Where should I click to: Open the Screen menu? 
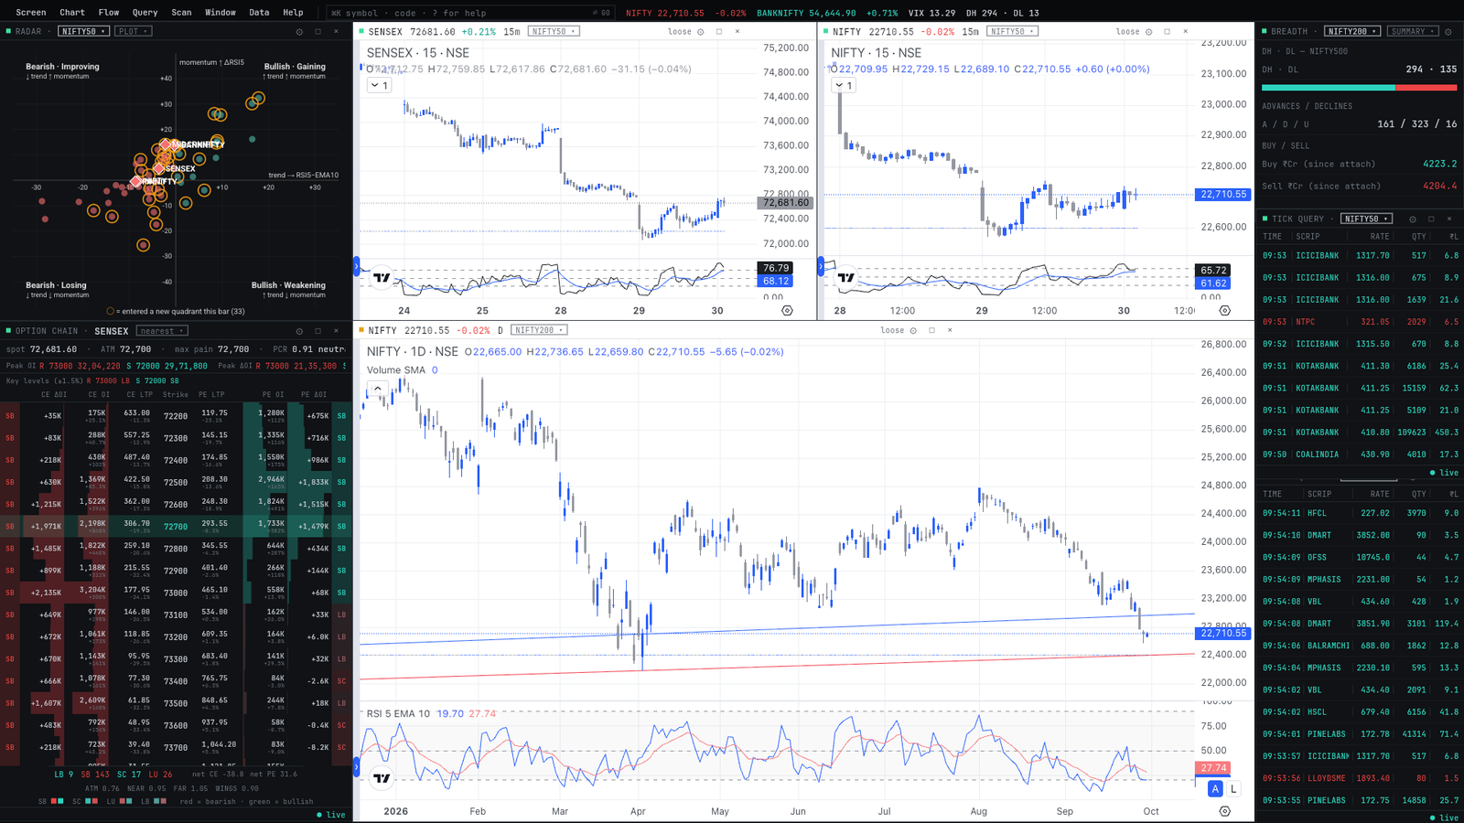click(x=31, y=13)
